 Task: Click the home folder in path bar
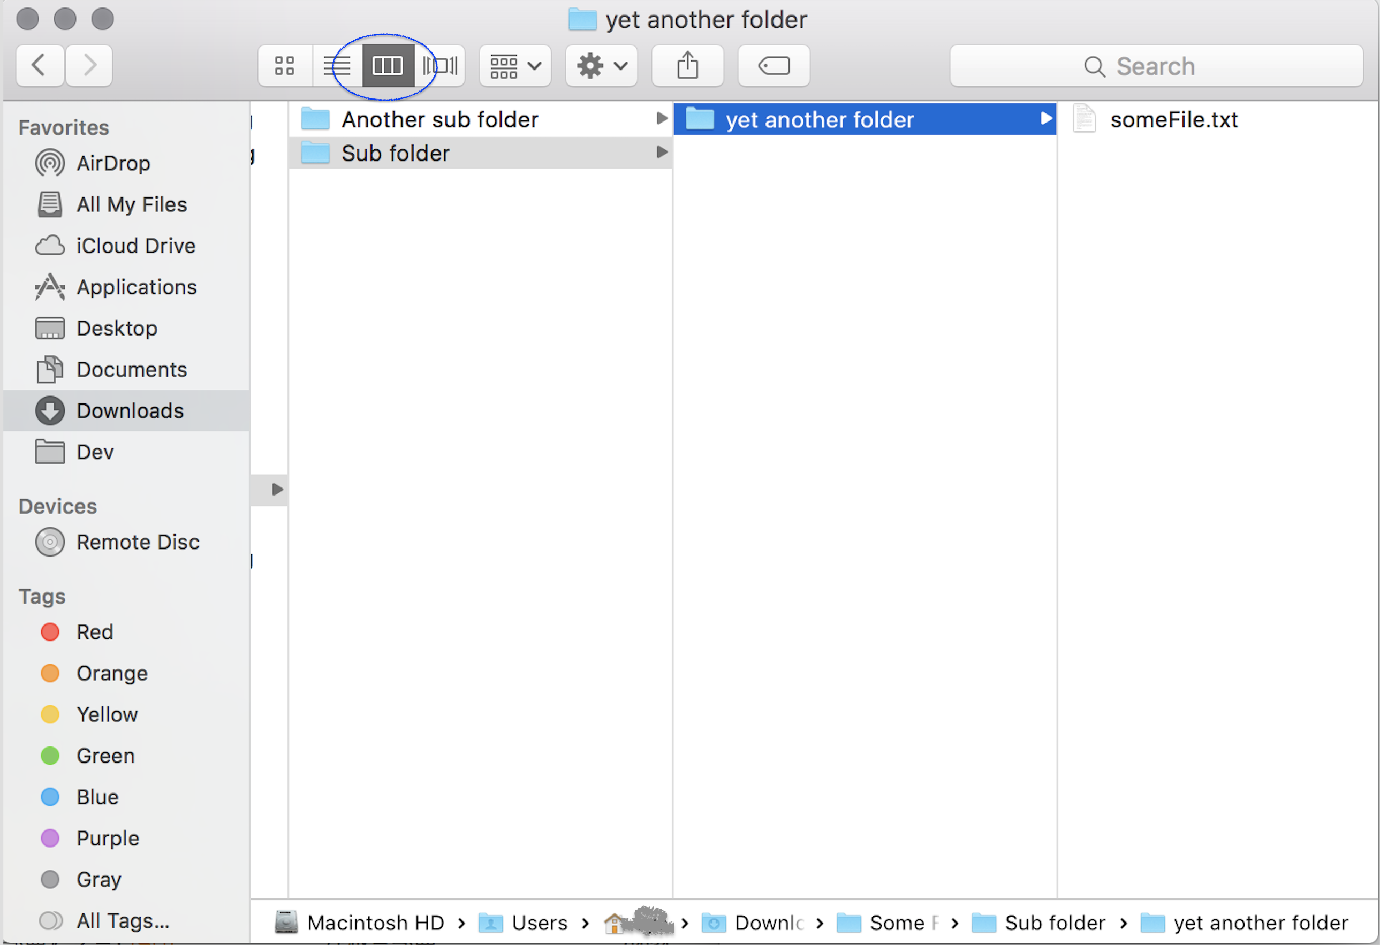(639, 921)
